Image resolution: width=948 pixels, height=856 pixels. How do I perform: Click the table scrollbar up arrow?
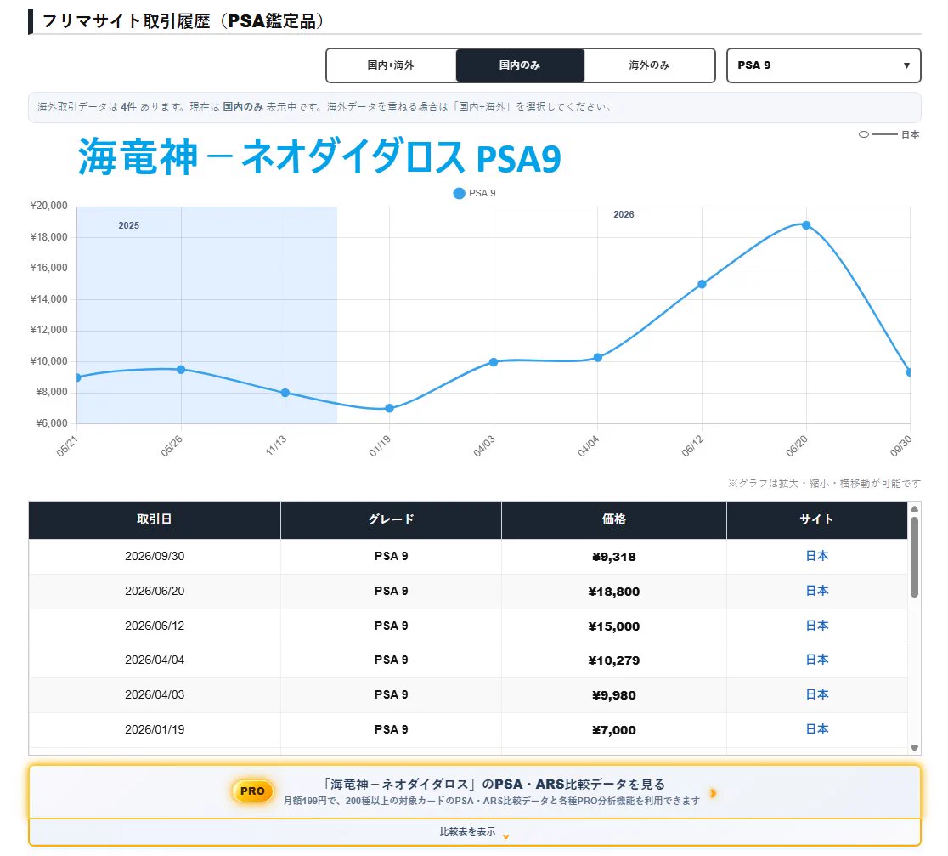click(x=914, y=508)
